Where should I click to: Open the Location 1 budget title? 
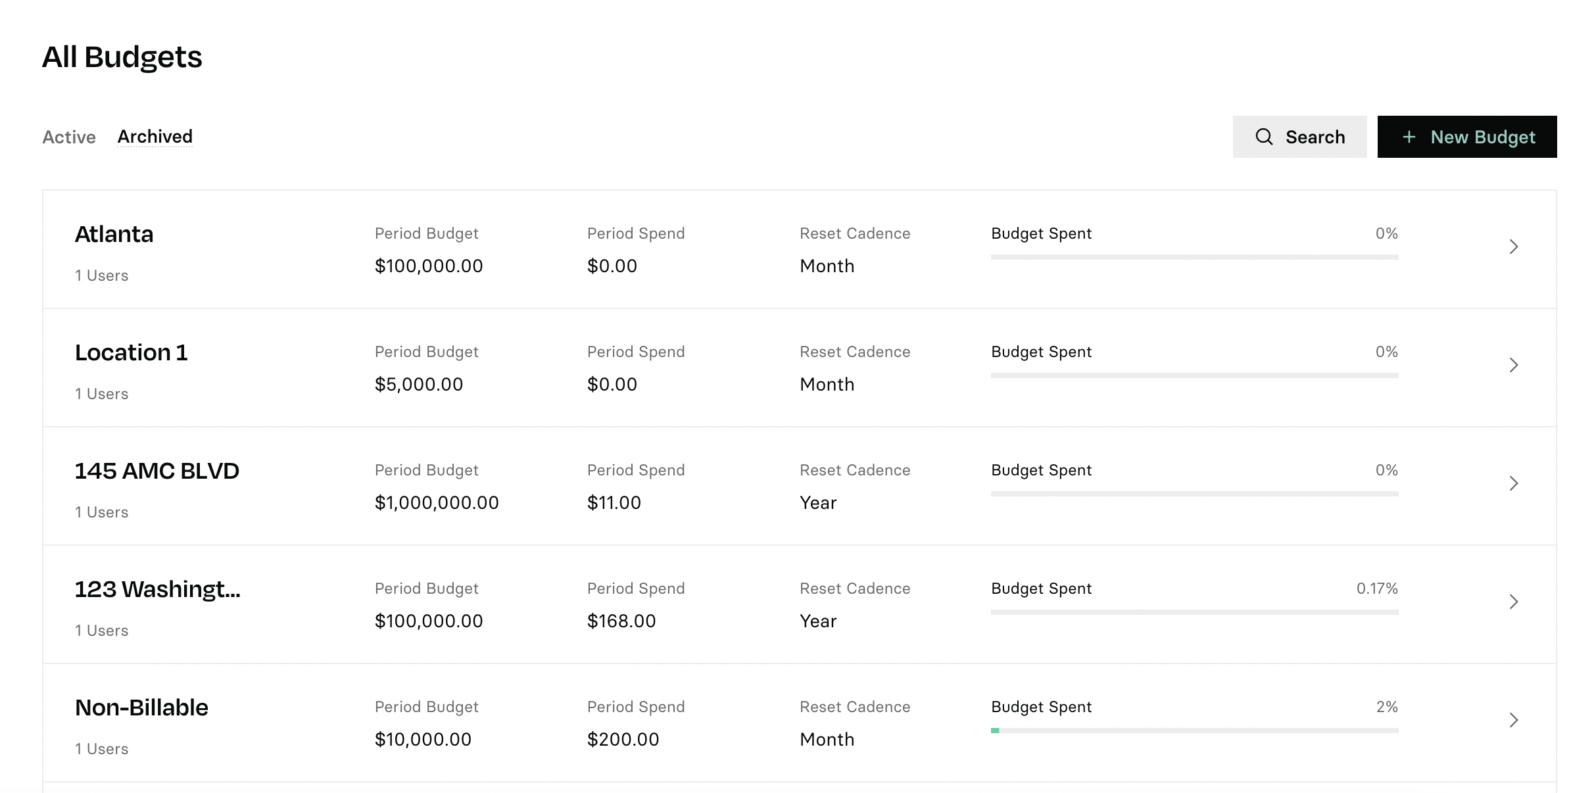tap(132, 352)
